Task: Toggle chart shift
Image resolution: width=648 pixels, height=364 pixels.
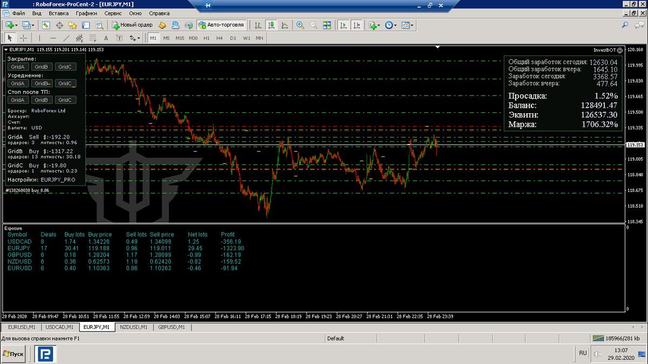Action: point(356,25)
